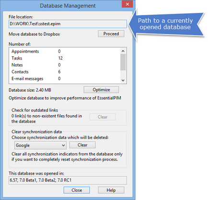Click the 'Clear all synchronization indicators' description text
The height and width of the screenshot is (200, 208).
point(67,156)
